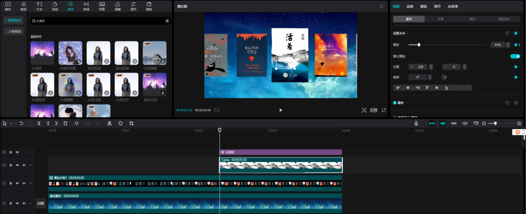Adjust the 缩放 scale slider handle
The width and height of the screenshot is (526, 214).
(x=419, y=45)
